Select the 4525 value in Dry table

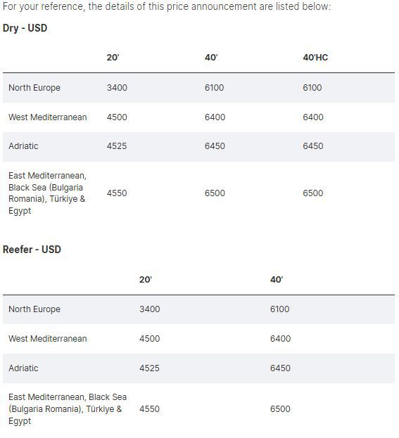(x=117, y=146)
